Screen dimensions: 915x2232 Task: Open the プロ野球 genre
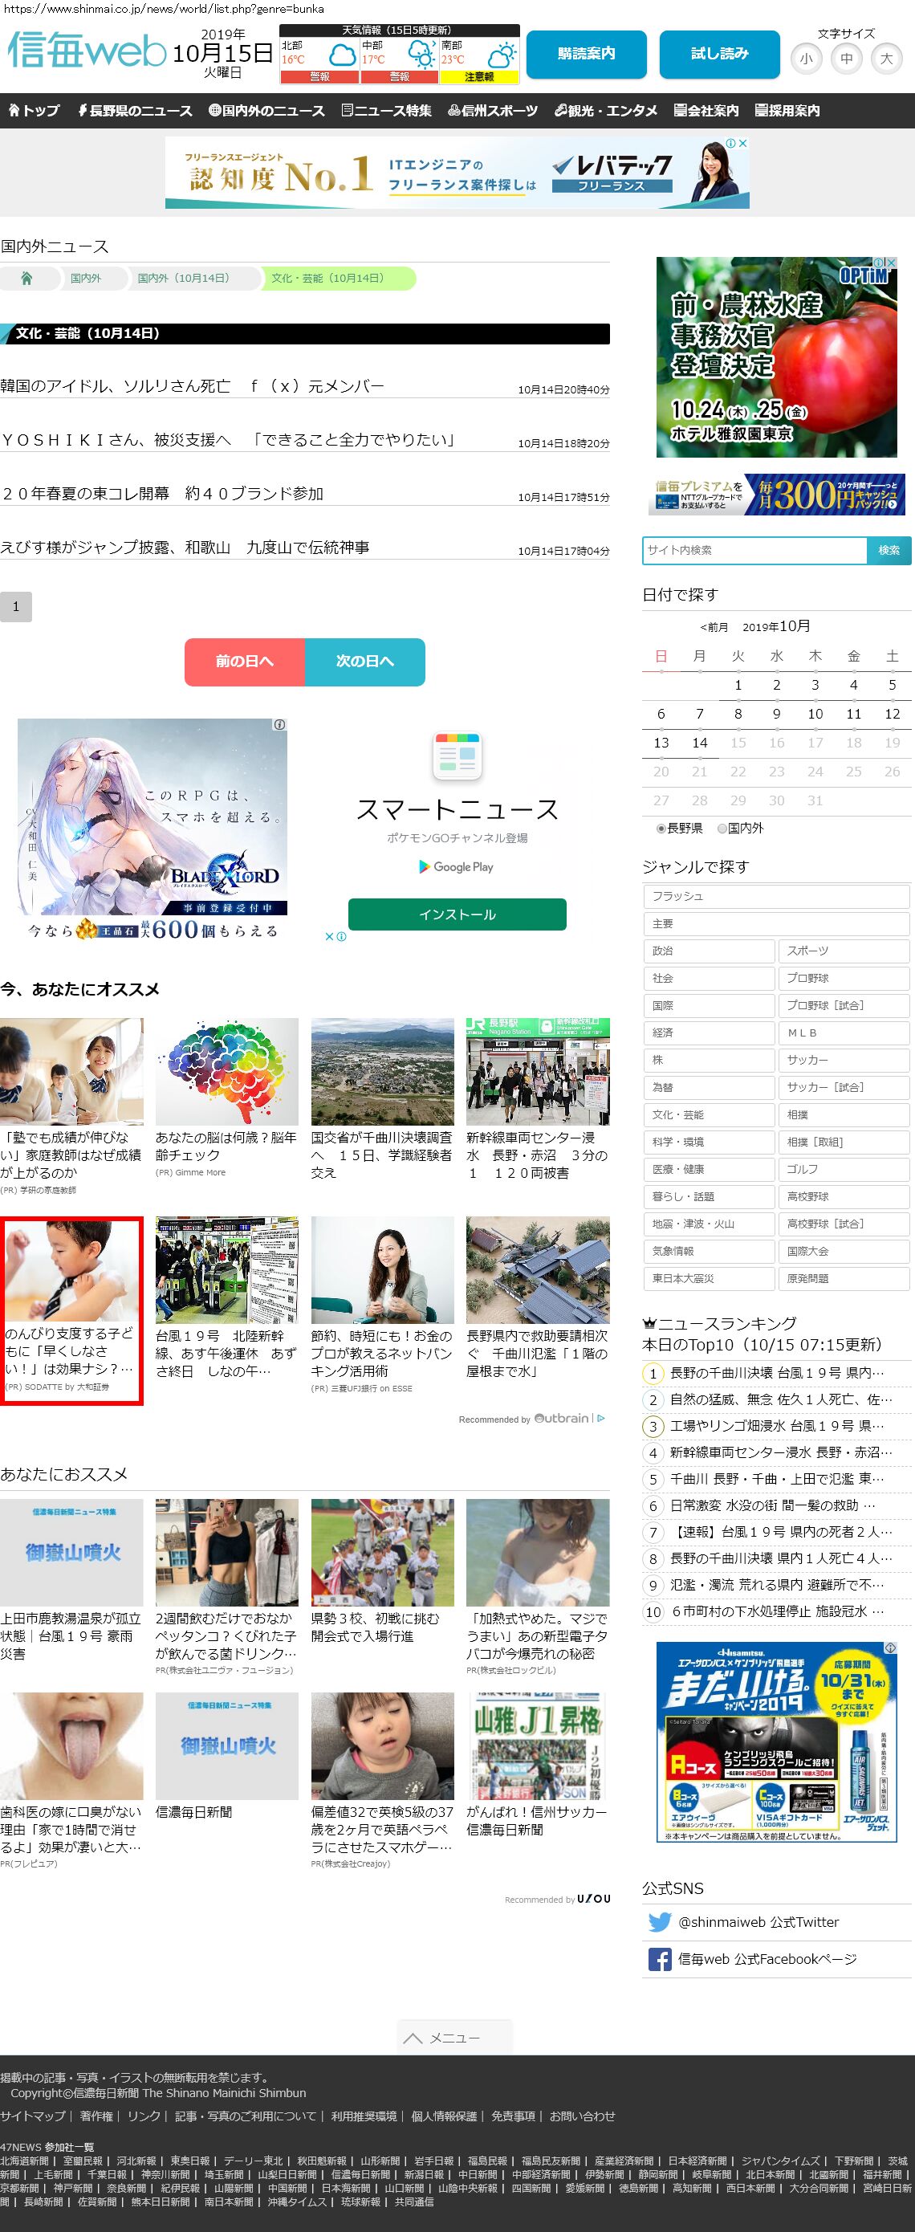coord(844,978)
